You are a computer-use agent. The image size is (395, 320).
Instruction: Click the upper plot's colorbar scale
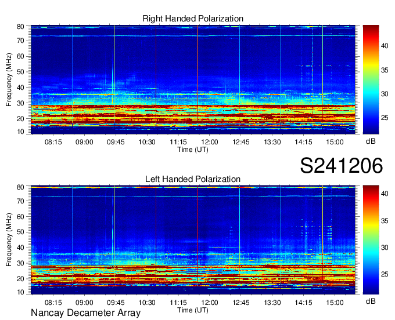(371, 79)
